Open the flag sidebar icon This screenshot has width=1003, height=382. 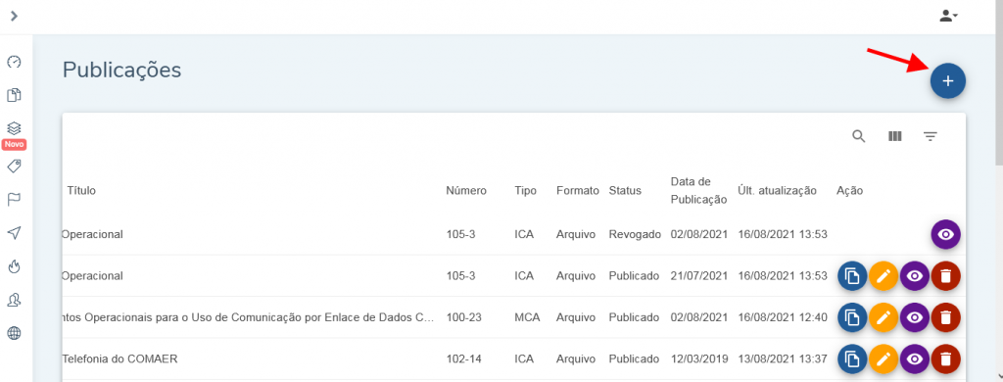pos(14,200)
